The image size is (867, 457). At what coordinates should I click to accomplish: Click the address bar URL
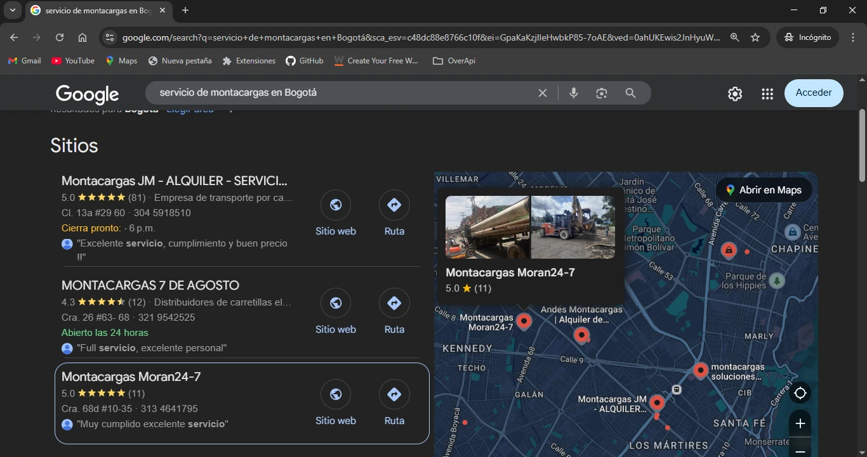[x=421, y=37]
